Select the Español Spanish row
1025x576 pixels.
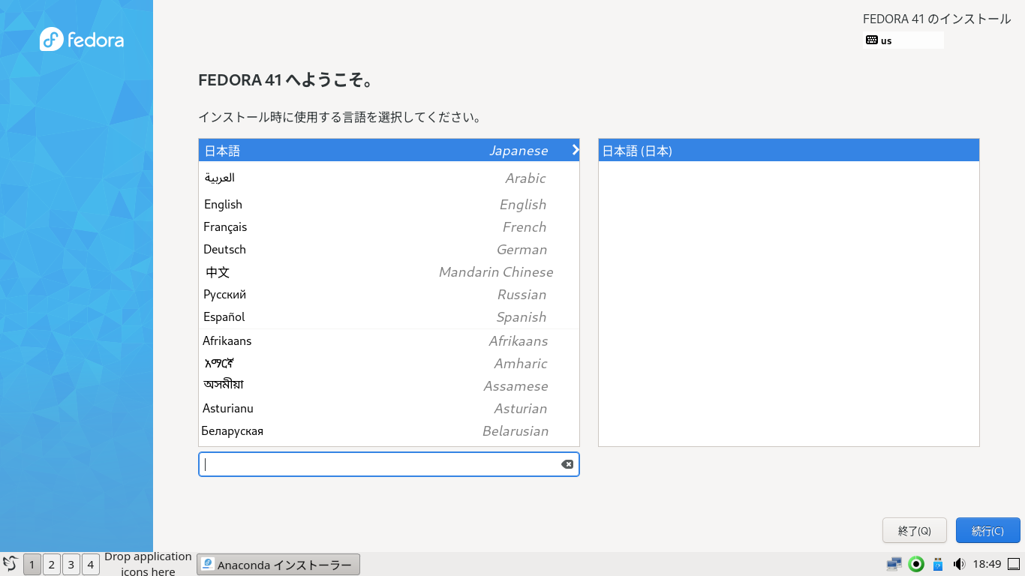389,316
